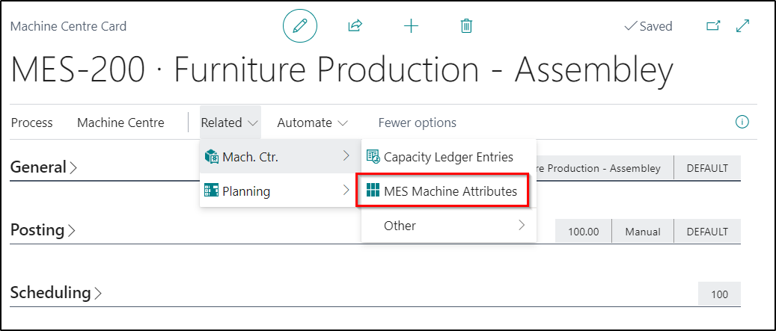Viewport: 776px width, 331px height.
Task: Click the DEFAULT value in the General row
Action: [x=707, y=168]
